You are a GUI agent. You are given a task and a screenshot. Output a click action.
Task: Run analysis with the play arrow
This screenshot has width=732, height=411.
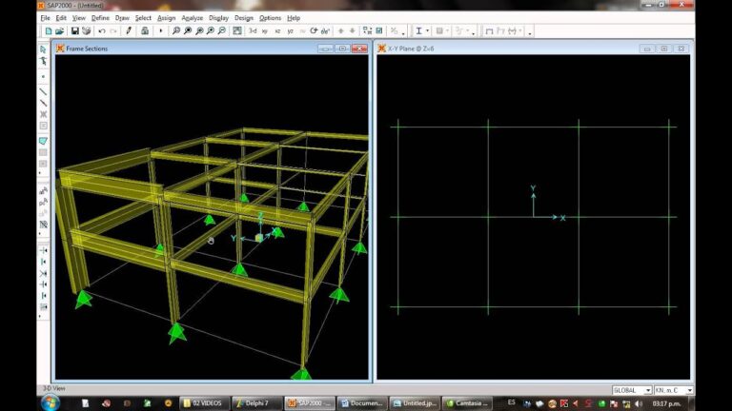pyautogui.click(x=160, y=31)
